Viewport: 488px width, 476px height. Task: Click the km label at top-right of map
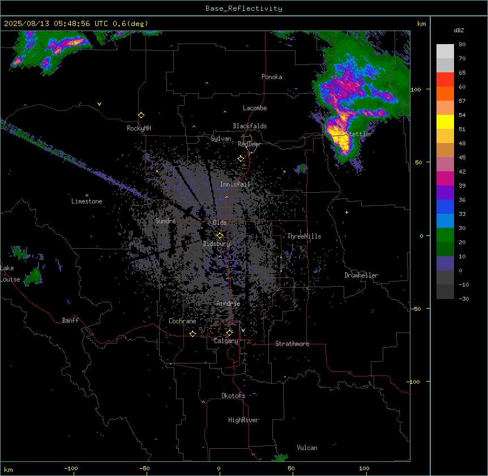click(421, 24)
